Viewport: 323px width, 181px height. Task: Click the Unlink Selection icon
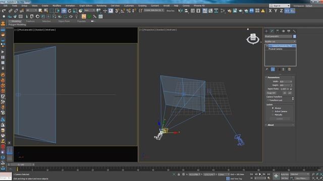tap(16, 11)
